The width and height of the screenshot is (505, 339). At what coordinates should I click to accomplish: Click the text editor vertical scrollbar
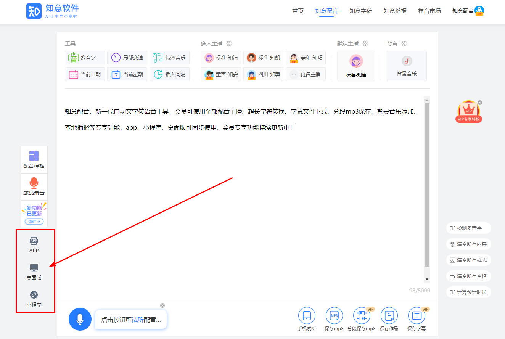click(427, 183)
